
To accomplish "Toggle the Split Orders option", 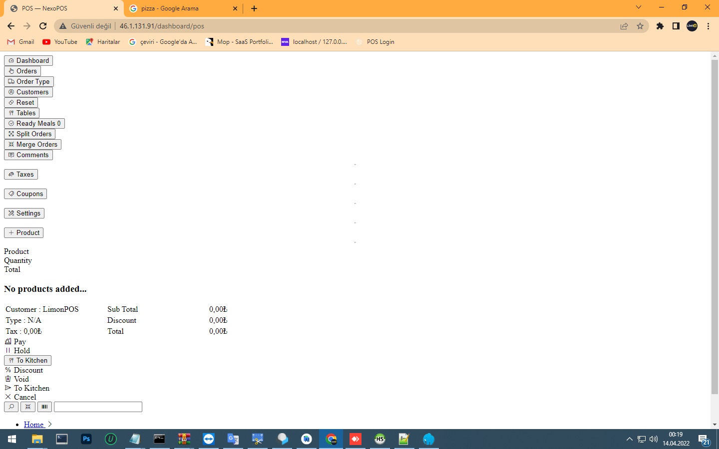I will click(x=29, y=134).
